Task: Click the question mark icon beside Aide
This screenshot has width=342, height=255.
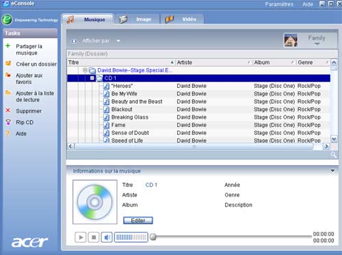Action: [8, 133]
